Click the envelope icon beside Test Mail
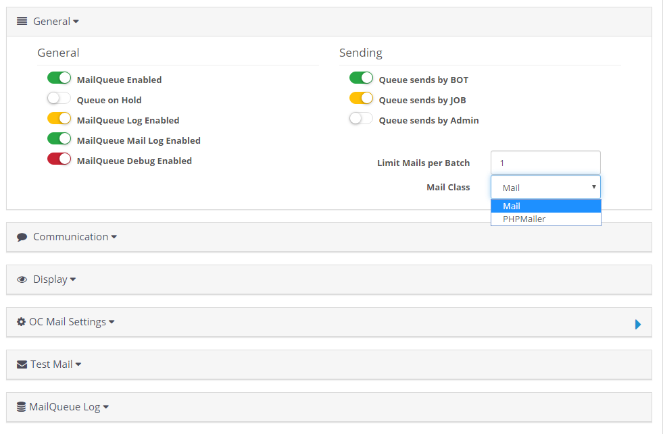 pyautogui.click(x=22, y=364)
